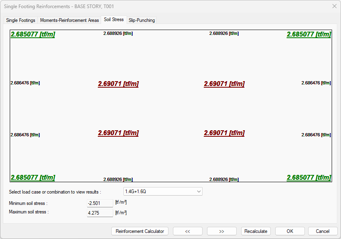Open the Reinforcement Calculator
The height and width of the screenshot is (239, 341).
pyautogui.click(x=140, y=231)
